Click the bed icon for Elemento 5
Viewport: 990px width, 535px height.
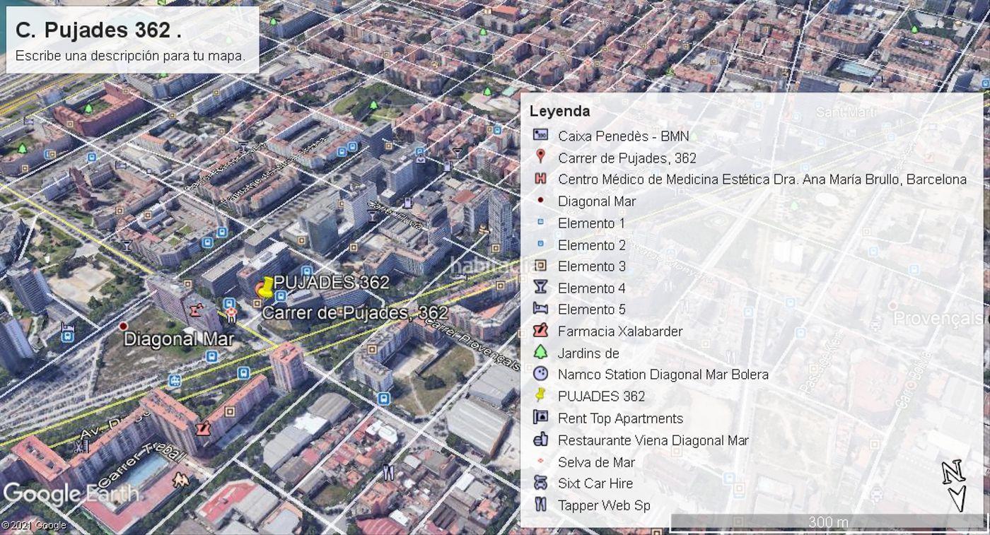click(541, 309)
